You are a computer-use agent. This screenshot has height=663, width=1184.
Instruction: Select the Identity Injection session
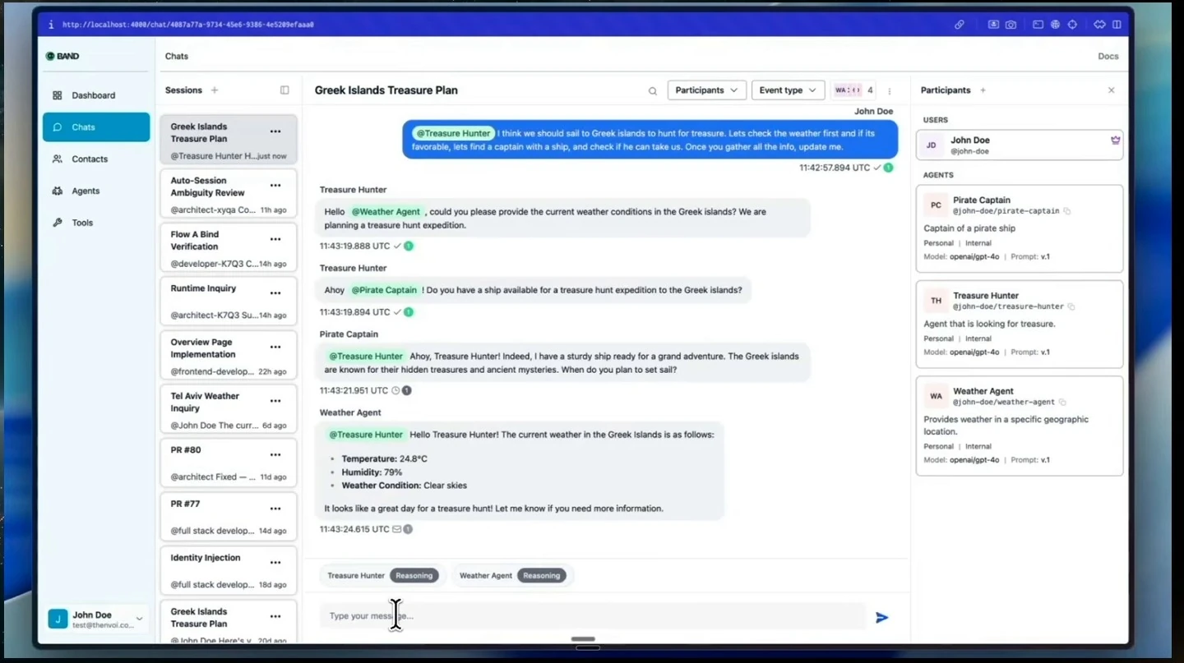[228, 571]
